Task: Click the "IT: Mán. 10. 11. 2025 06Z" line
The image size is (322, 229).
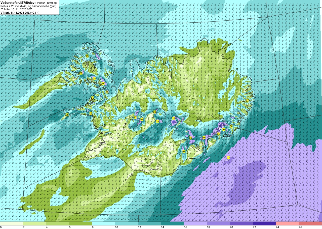Action: (x=16, y=9)
